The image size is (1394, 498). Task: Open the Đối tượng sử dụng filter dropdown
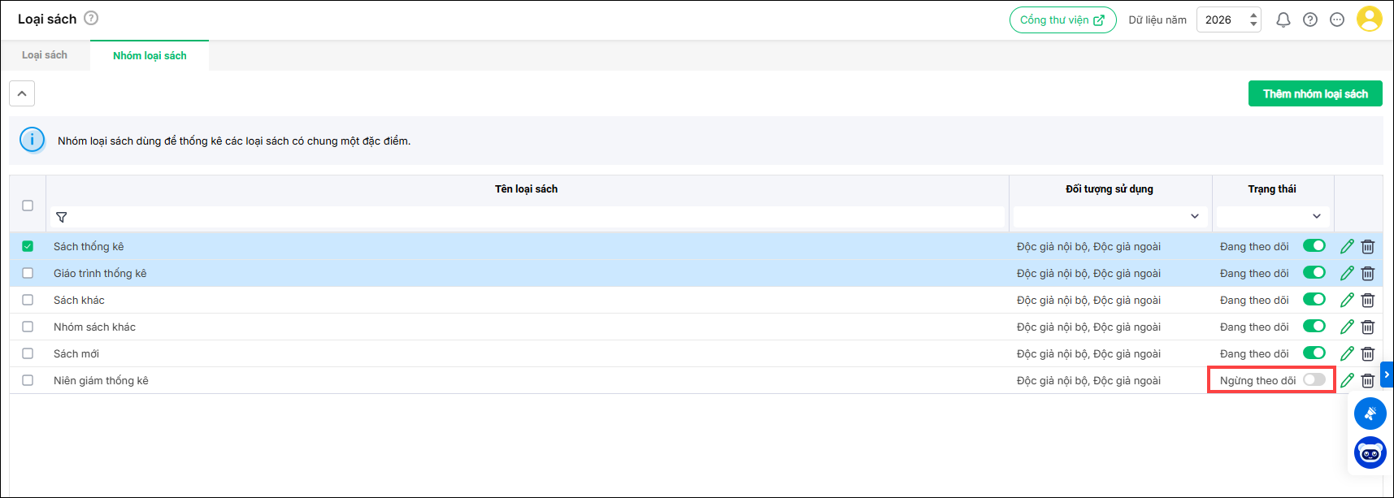(1110, 216)
